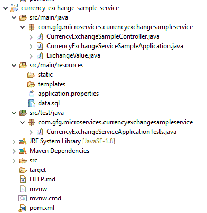Screen dimensions: 207x213
Task: Select the CurrencyExchangeSampleController.java label
Action: tap(103, 36)
